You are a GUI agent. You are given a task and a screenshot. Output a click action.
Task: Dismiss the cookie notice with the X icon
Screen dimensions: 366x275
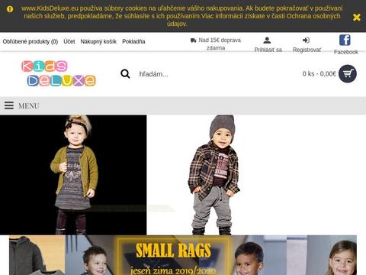coord(357,17)
